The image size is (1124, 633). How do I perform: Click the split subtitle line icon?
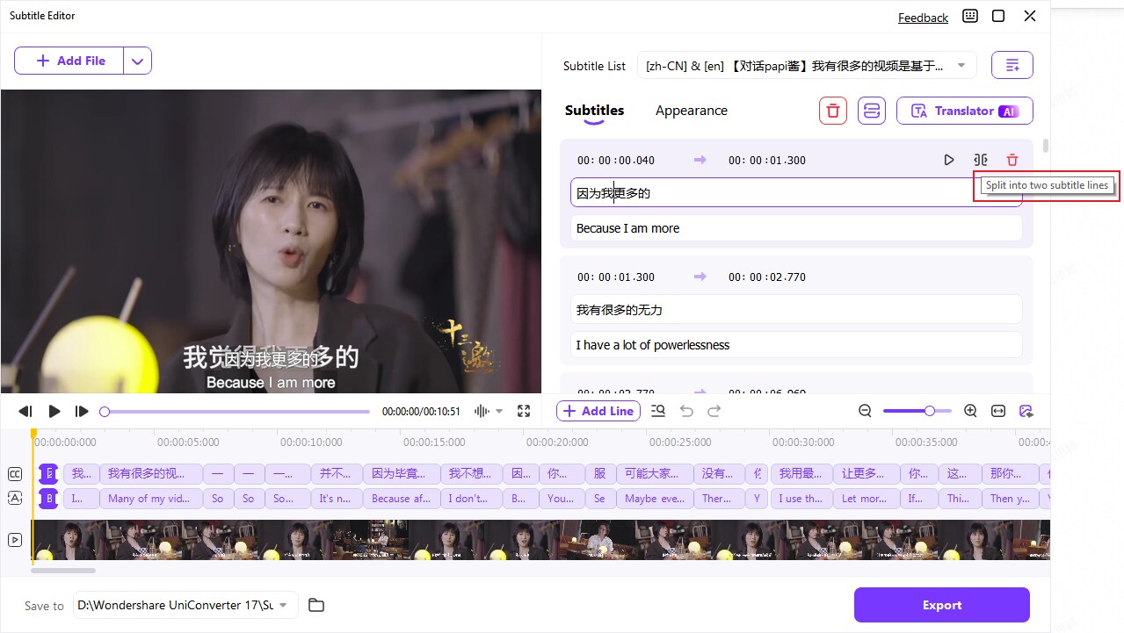pos(981,160)
